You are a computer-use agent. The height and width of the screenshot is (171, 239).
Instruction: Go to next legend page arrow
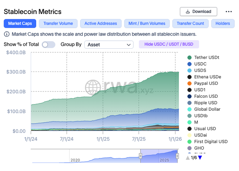click(x=200, y=158)
